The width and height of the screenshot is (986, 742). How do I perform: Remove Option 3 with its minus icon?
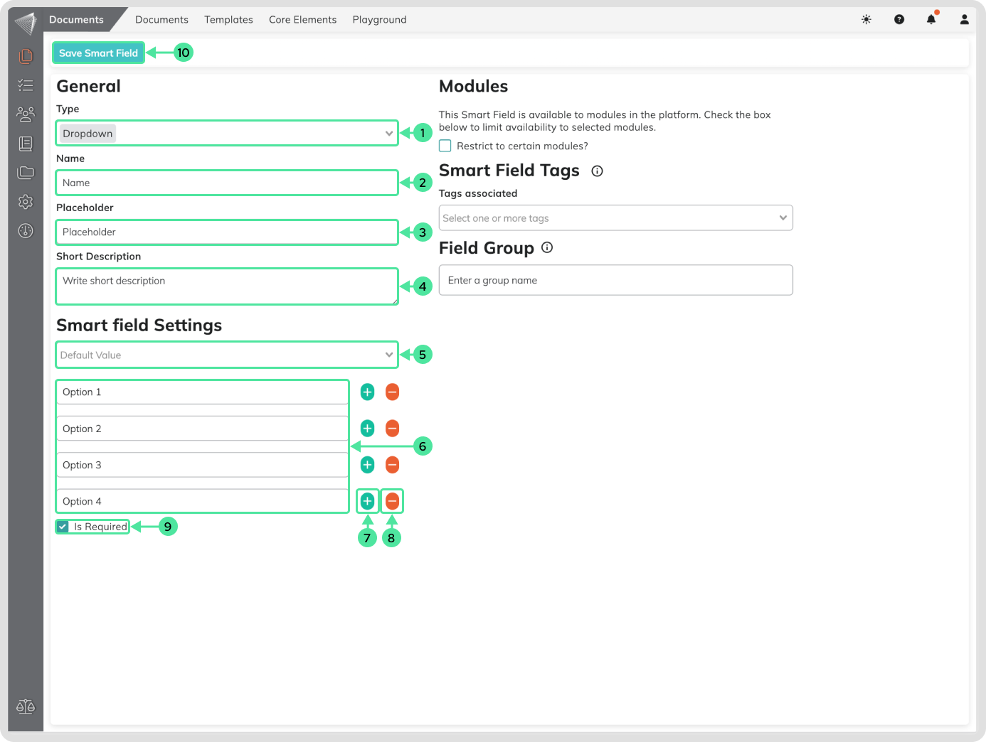click(392, 465)
